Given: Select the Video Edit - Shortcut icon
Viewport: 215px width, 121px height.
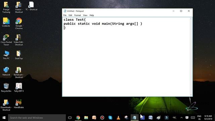Looking at the screenshot, I should pos(19,40).
